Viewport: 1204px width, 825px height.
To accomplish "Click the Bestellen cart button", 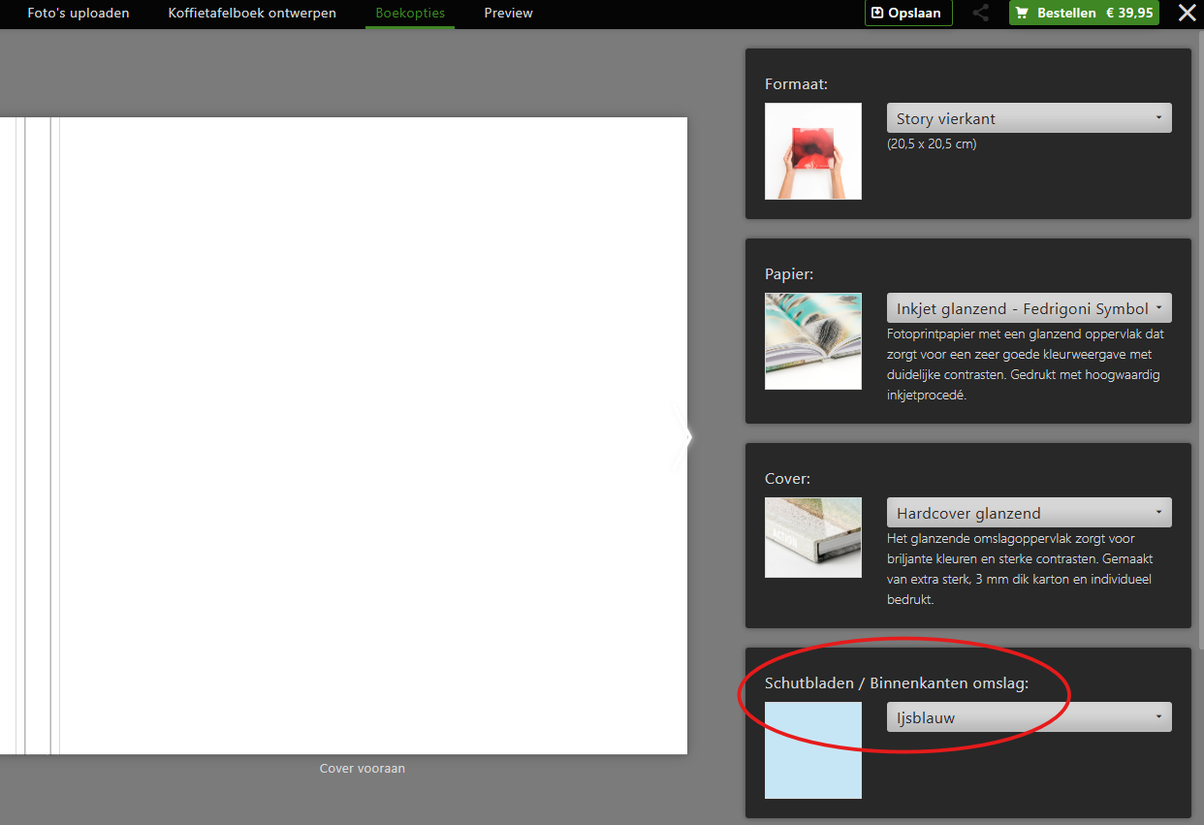I will click(1083, 14).
